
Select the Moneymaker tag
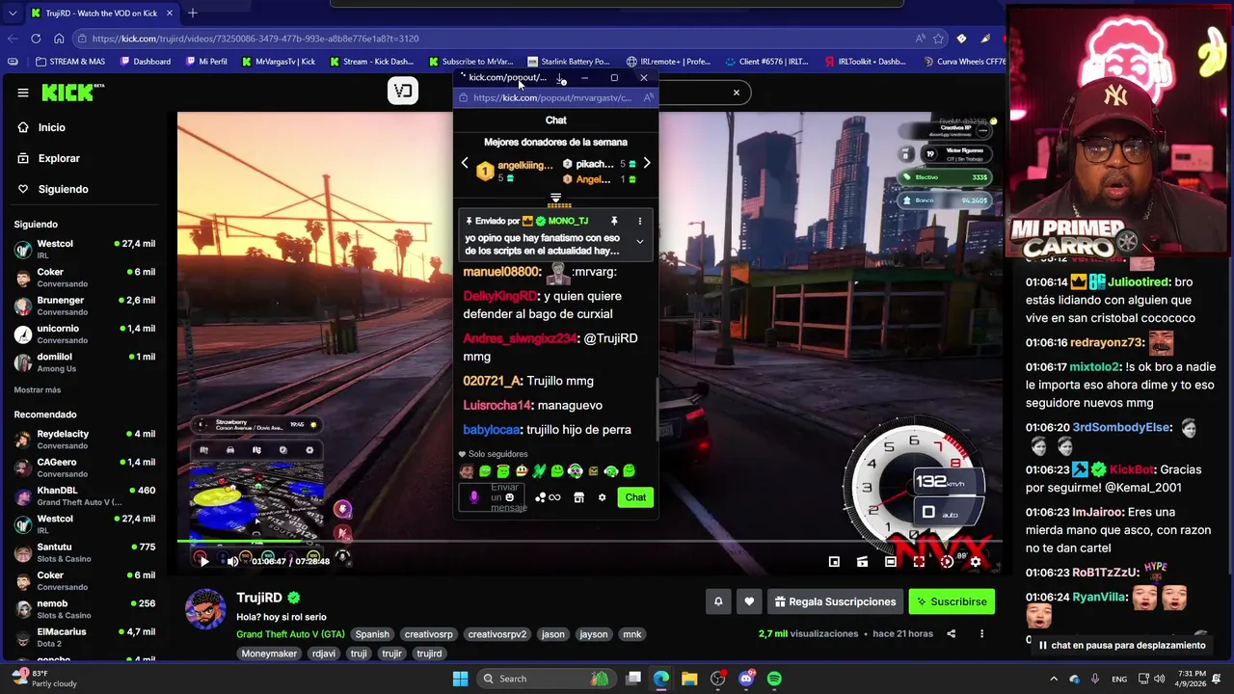tap(270, 654)
